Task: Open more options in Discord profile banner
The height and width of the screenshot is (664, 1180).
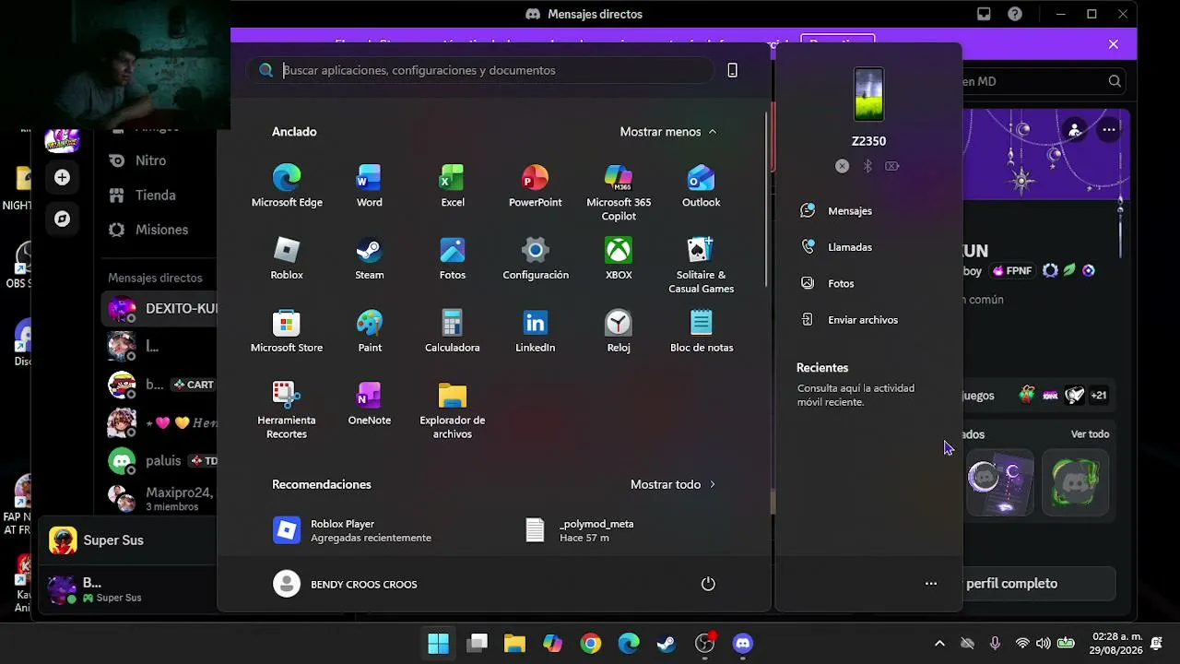Action: [1109, 130]
